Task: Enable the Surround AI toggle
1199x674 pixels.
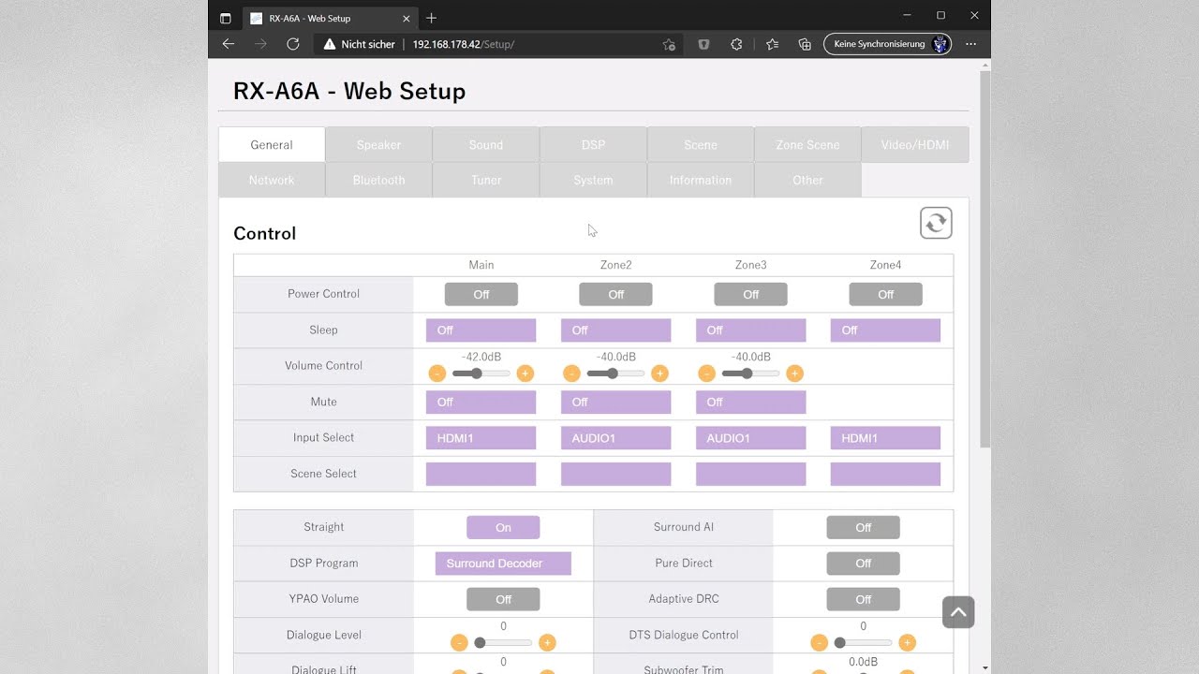Action: click(864, 527)
